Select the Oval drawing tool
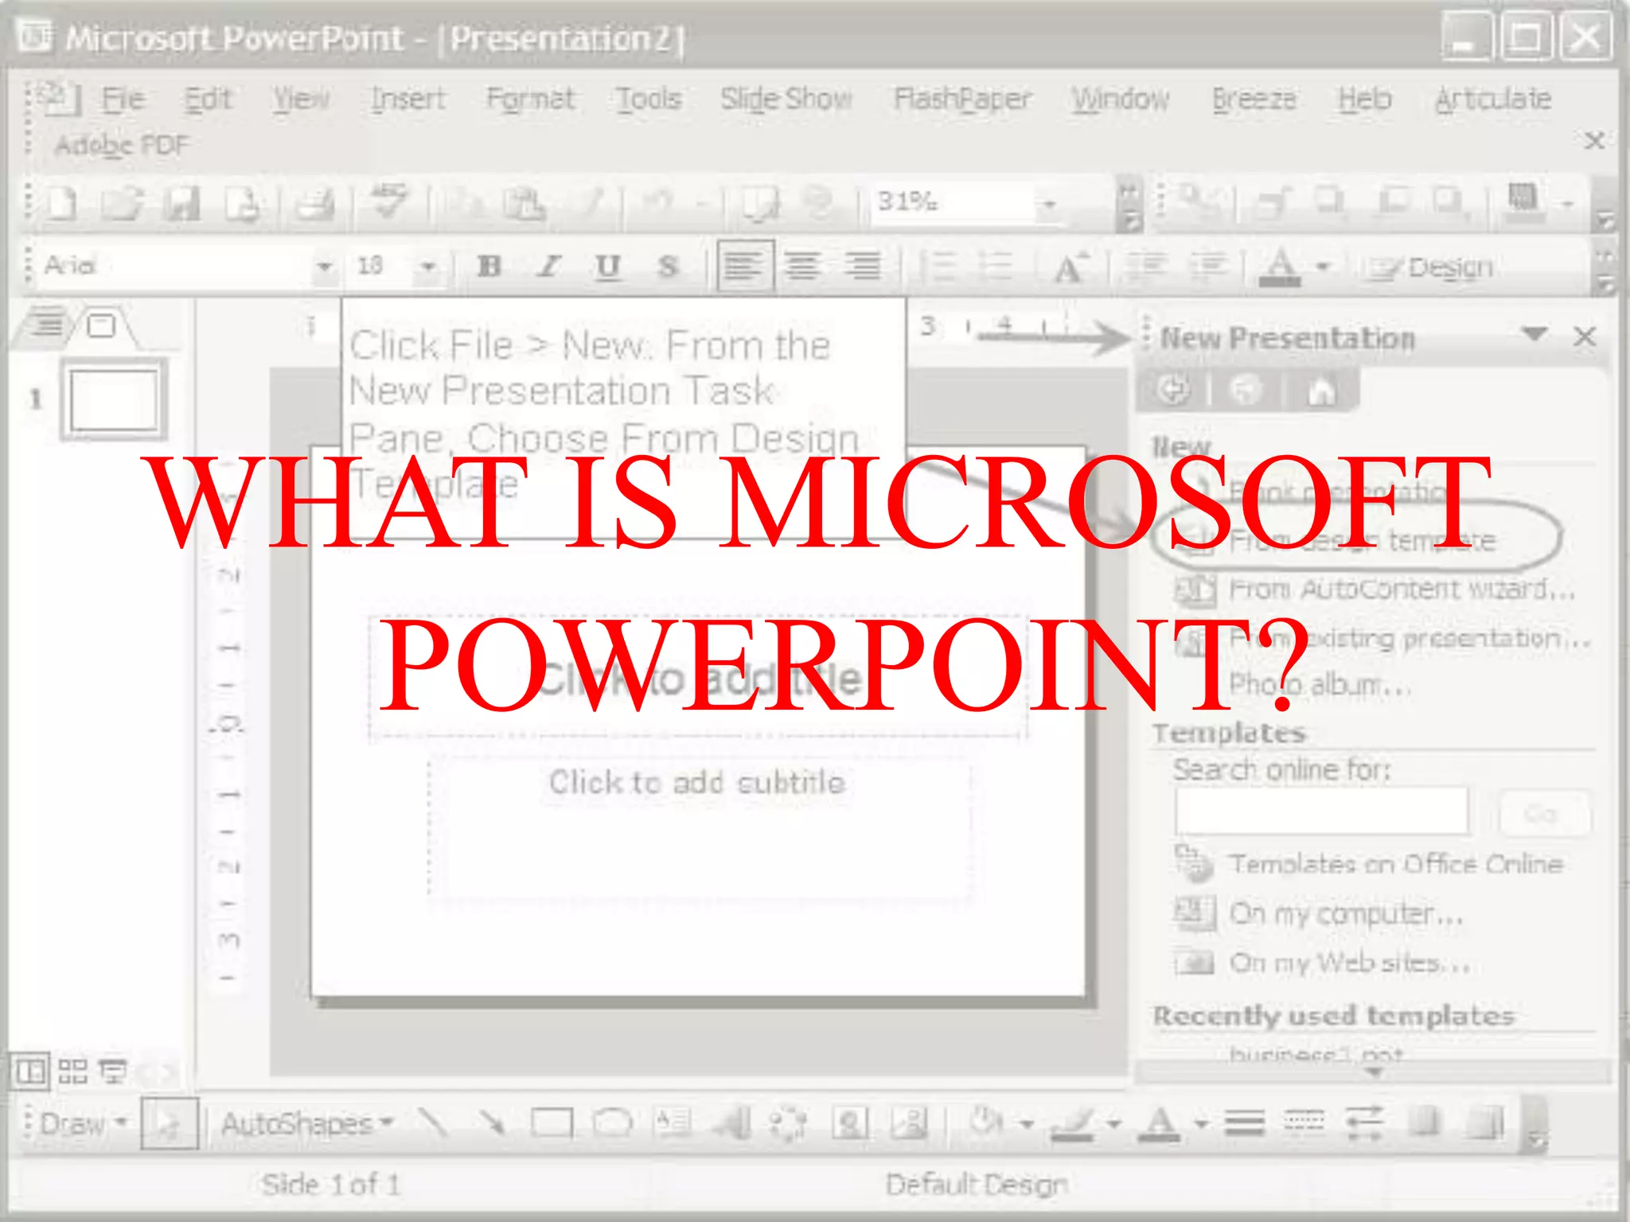 click(612, 1123)
